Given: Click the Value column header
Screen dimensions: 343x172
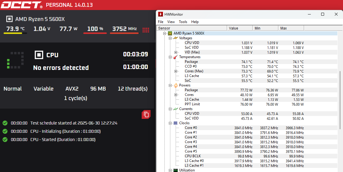Looking at the screenshot, I should point(240,28).
